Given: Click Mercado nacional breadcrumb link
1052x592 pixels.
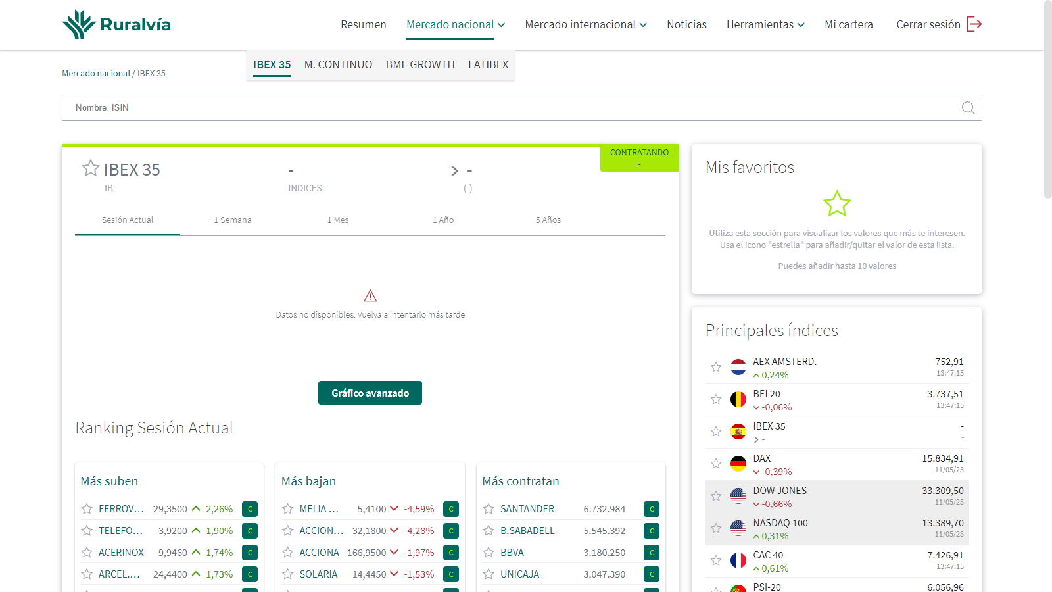Looking at the screenshot, I should coord(96,73).
